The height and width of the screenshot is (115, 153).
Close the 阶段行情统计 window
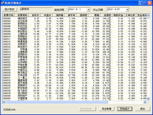point(150,3)
